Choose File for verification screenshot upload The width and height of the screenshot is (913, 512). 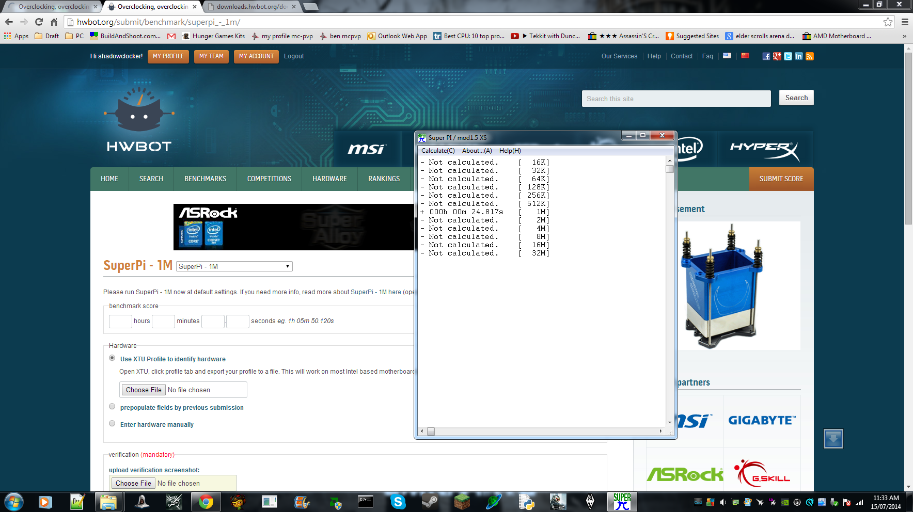pos(133,483)
